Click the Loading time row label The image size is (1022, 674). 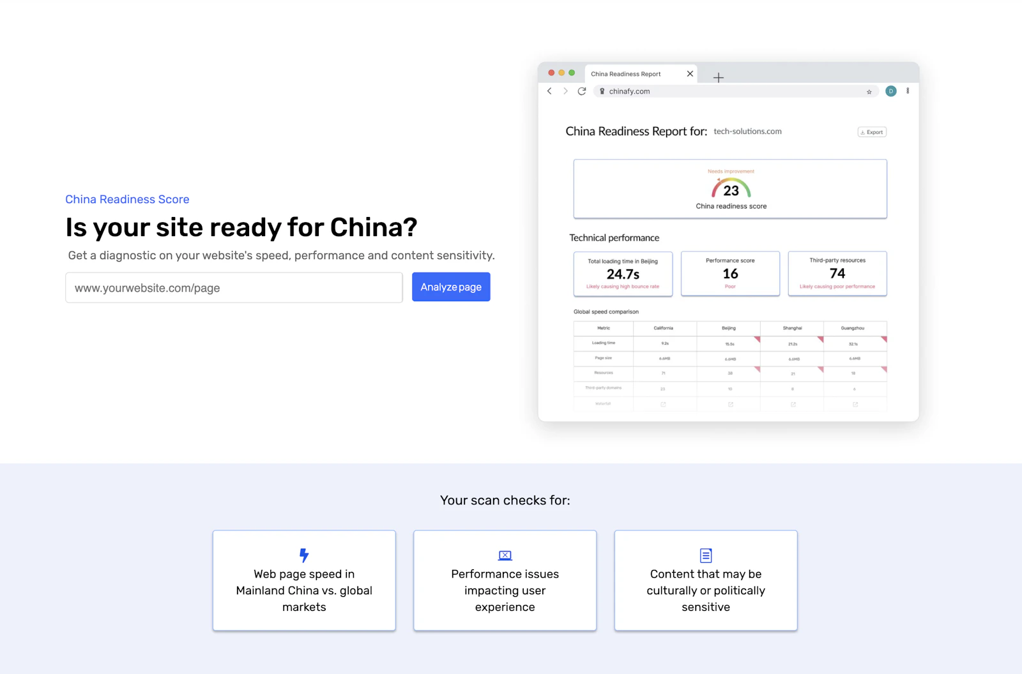coord(604,343)
